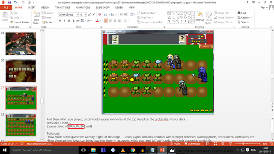Click the Reset slide button

coord(47,18)
